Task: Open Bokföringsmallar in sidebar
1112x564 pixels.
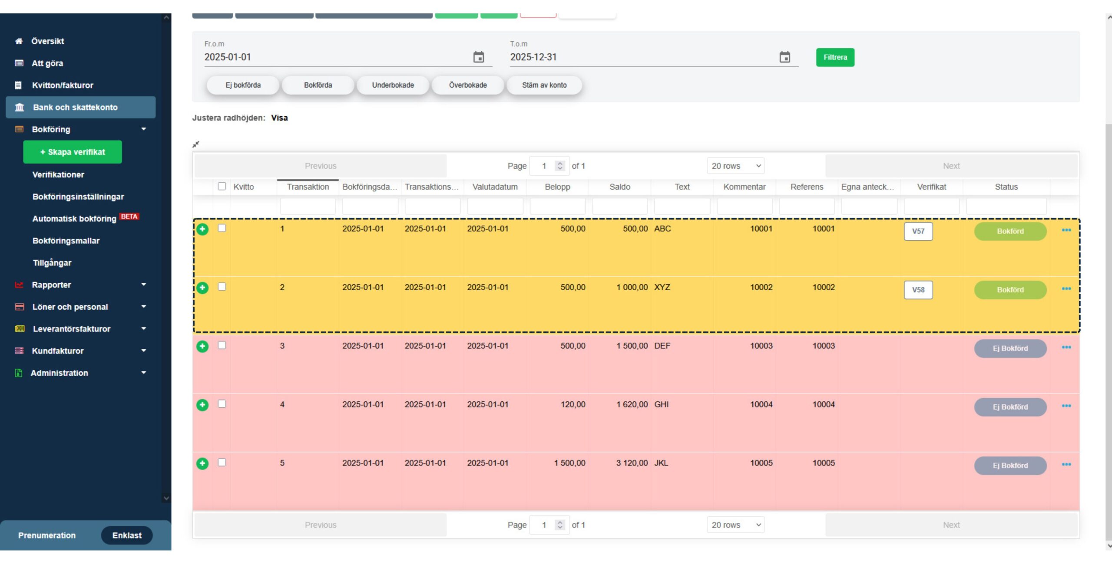Action: click(66, 241)
